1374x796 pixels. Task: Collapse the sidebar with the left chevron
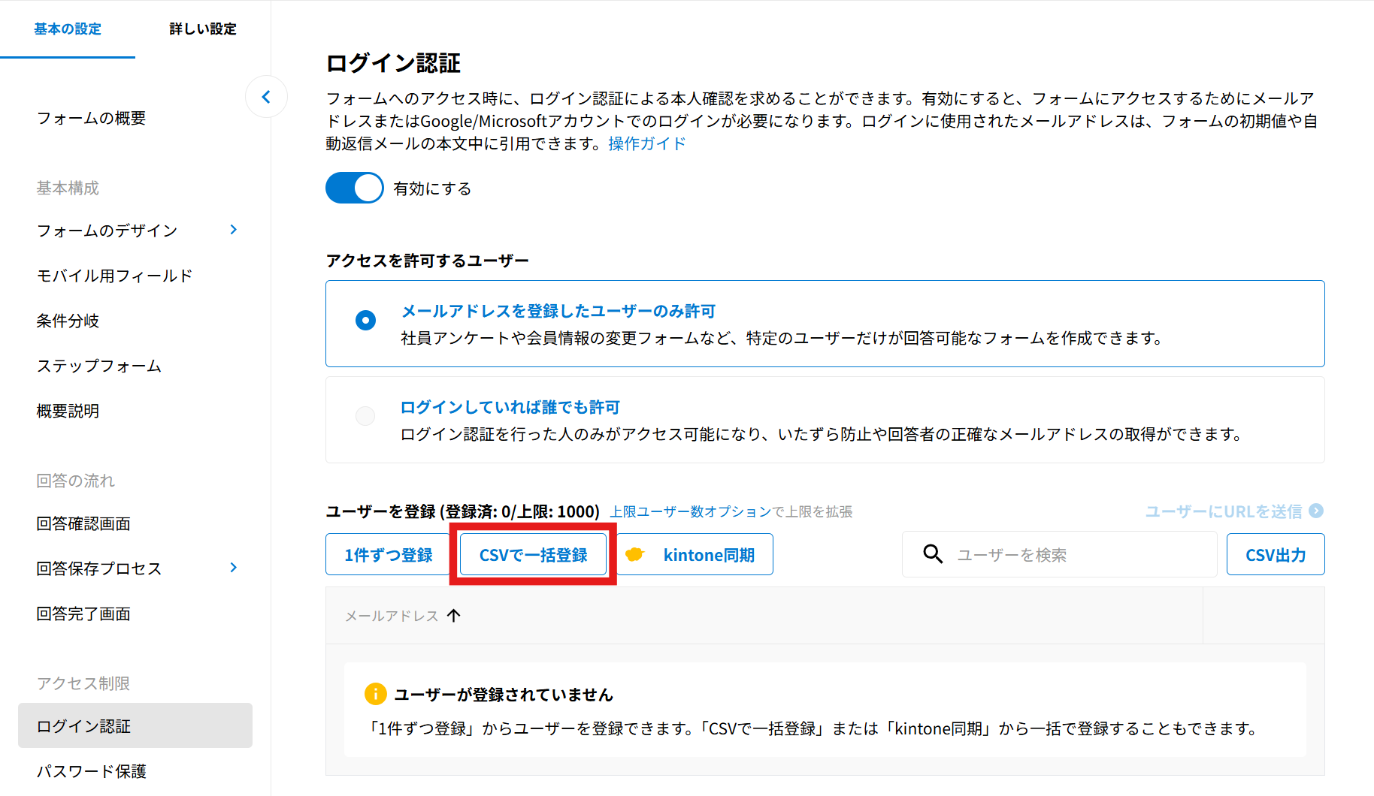point(266,97)
